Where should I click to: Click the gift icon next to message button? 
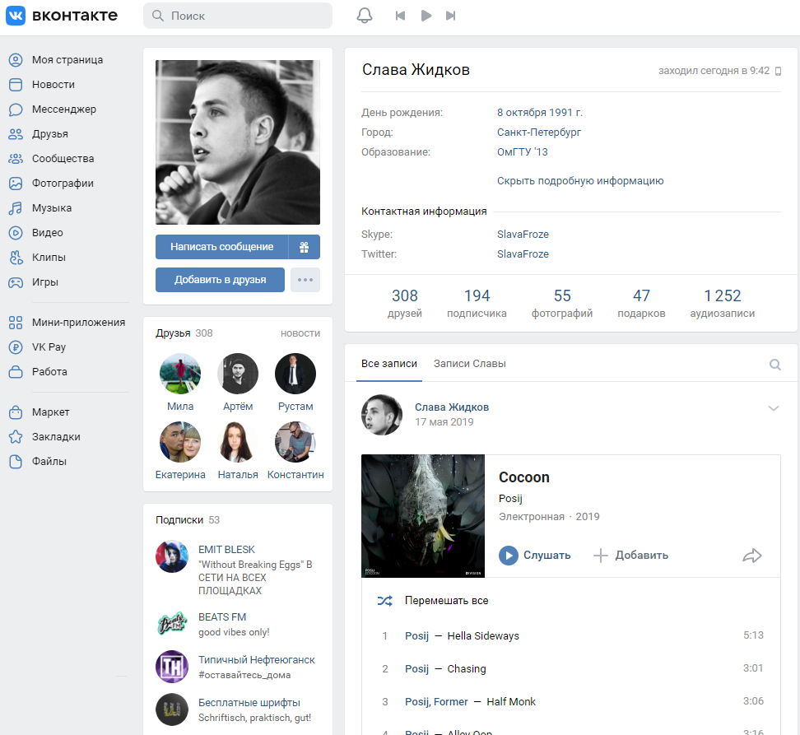304,247
